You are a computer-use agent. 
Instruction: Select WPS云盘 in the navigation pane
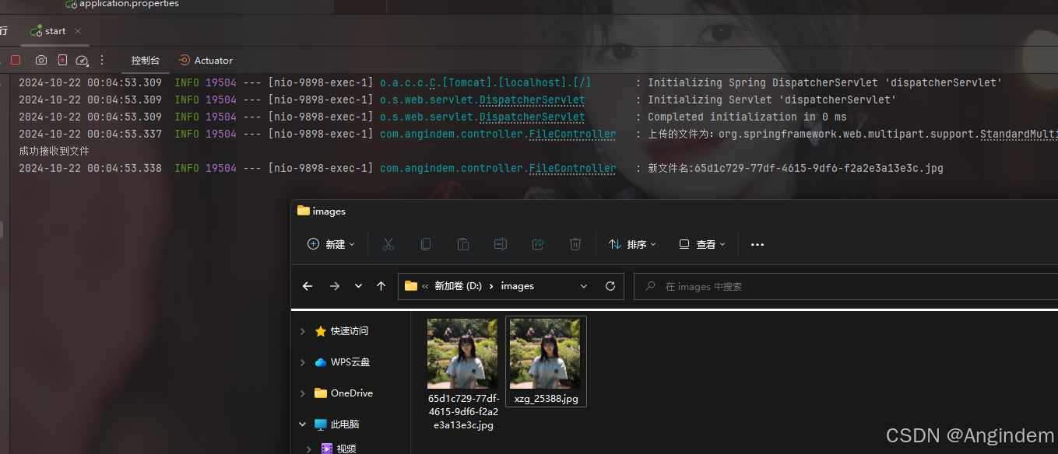[342, 362]
